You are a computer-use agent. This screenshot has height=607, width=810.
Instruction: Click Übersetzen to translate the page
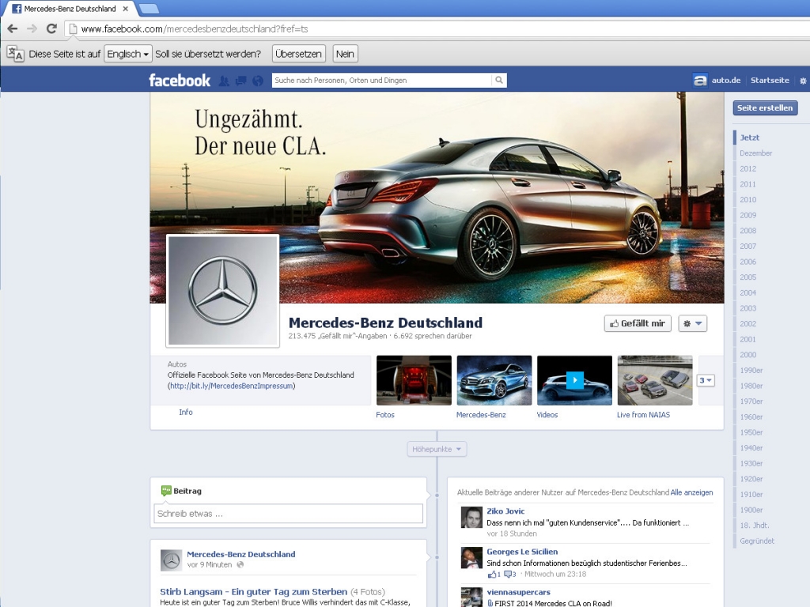pyautogui.click(x=298, y=54)
